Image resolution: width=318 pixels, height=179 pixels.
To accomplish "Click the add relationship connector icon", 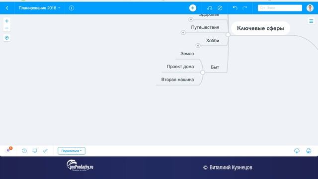I will coord(210,8).
